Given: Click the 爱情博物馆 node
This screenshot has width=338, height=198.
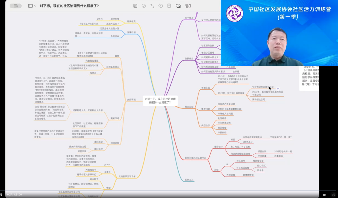Looking at the screenshot, I should point(248,175).
